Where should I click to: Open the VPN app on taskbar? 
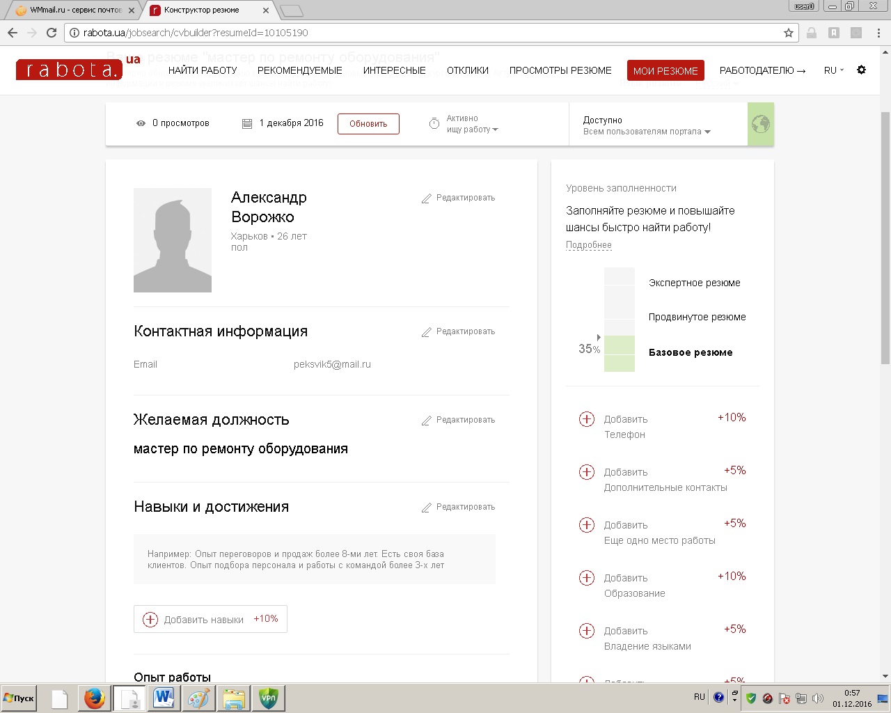click(268, 698)
